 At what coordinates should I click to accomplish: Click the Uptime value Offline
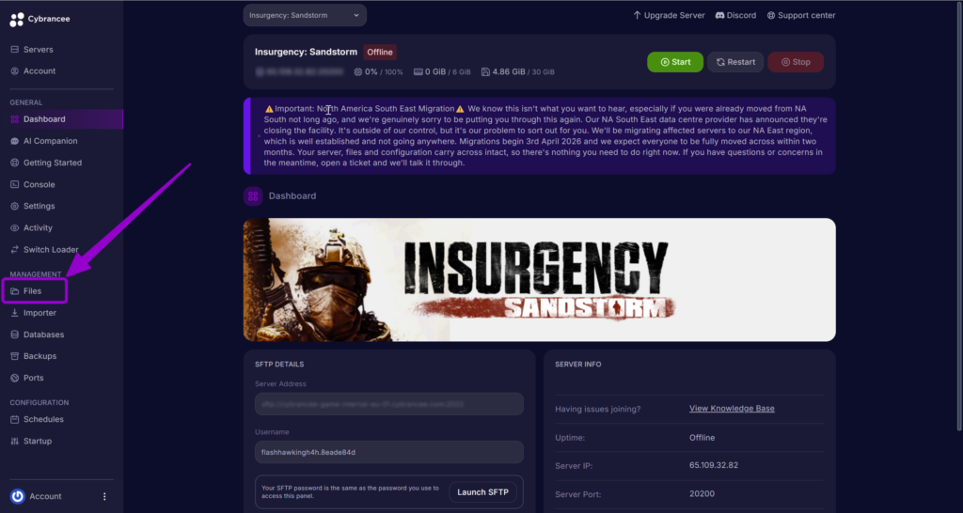702,438
